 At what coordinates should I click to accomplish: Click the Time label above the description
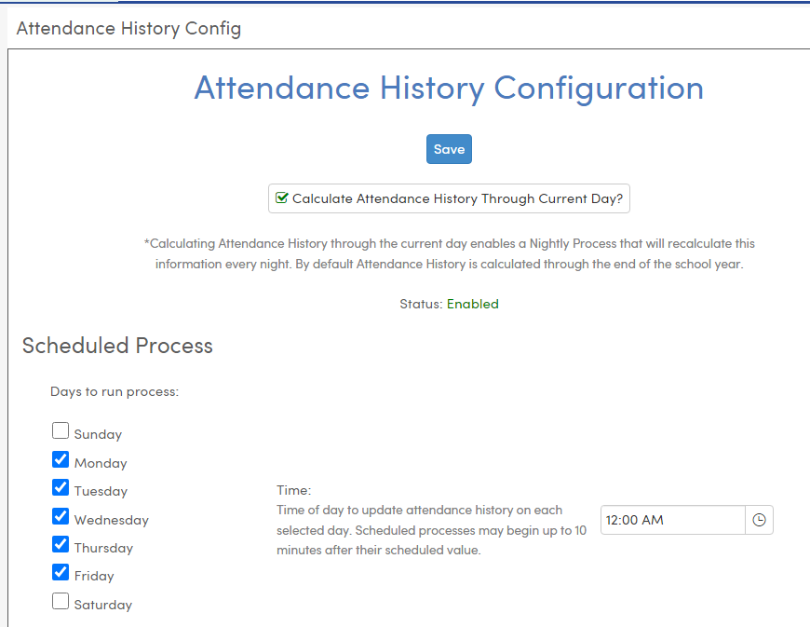[291, 489]
